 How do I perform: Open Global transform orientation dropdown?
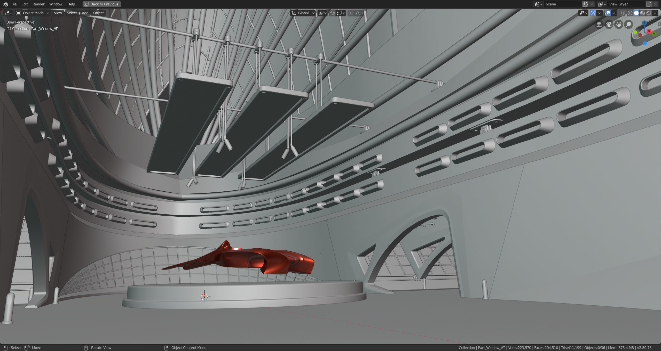click(303, 13)
